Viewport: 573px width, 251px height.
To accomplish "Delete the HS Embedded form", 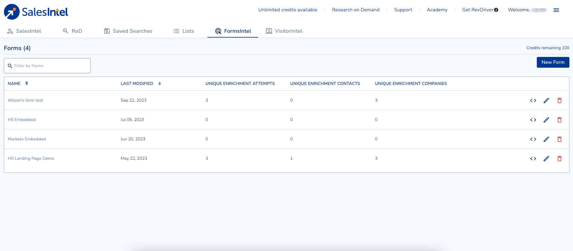I will point(559,120).
